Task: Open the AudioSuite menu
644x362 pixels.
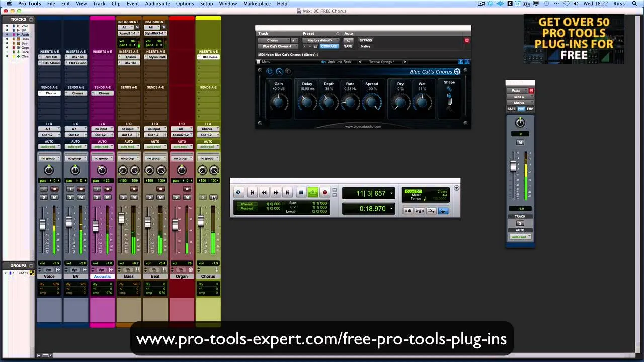Action: pos(157,4)
